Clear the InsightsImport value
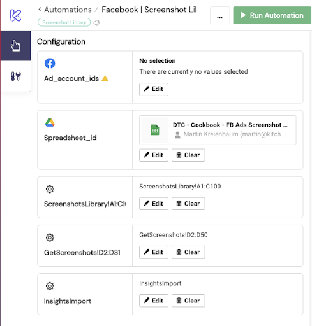The width and height of the screenshot is (312, 326). pos(188,301)
